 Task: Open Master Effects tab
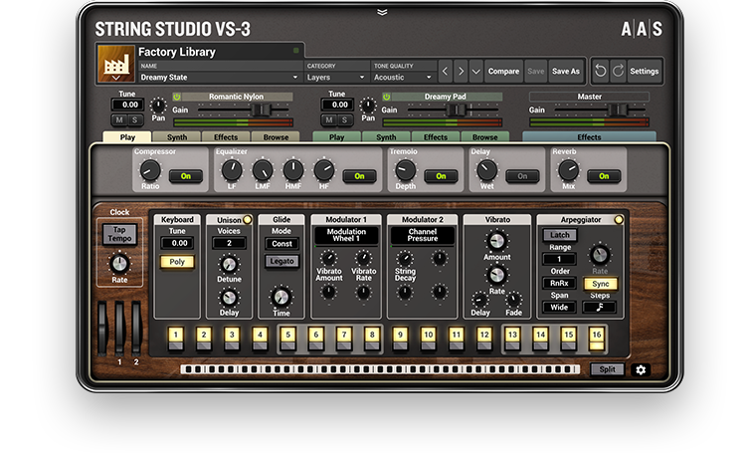[589, 136]
